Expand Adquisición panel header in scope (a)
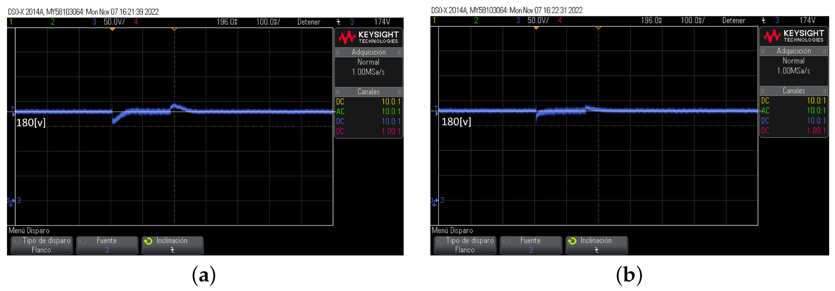The width and height of the screenshot is (835, 291). (369, 53)
